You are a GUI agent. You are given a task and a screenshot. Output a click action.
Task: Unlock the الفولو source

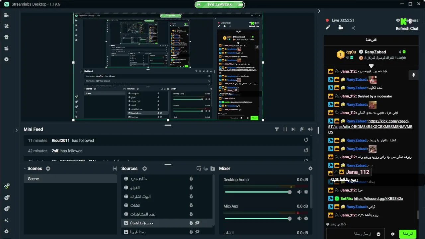191,188
